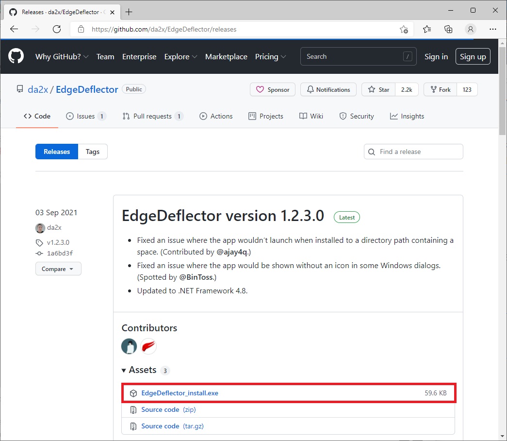Viewport: 507px width, 441px height.
Task: Open the browser profile icon
Action: [471, 29]
